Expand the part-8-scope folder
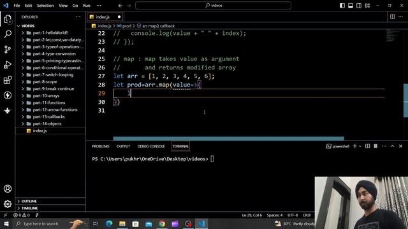The width and height of the screenshot is (408, 229). click(x=51, y=82)
